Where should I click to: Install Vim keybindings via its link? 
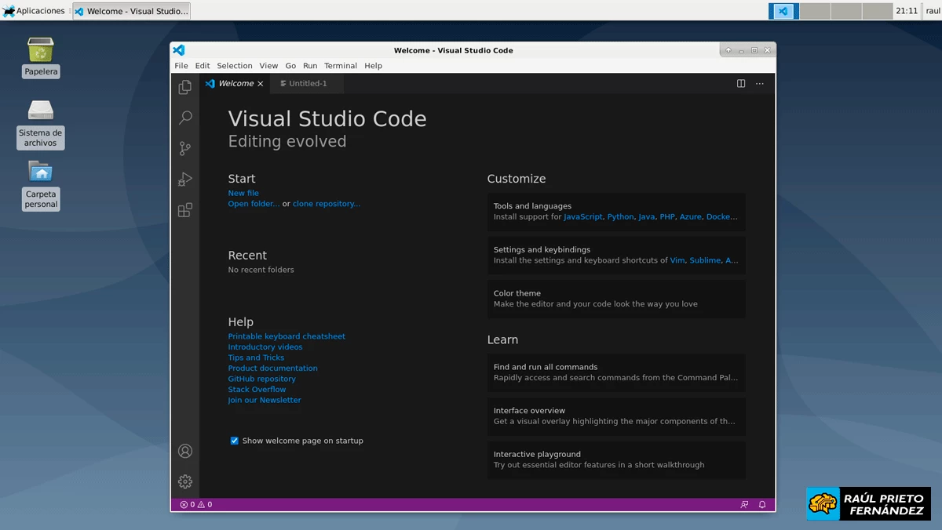click(x=677, y=260)
